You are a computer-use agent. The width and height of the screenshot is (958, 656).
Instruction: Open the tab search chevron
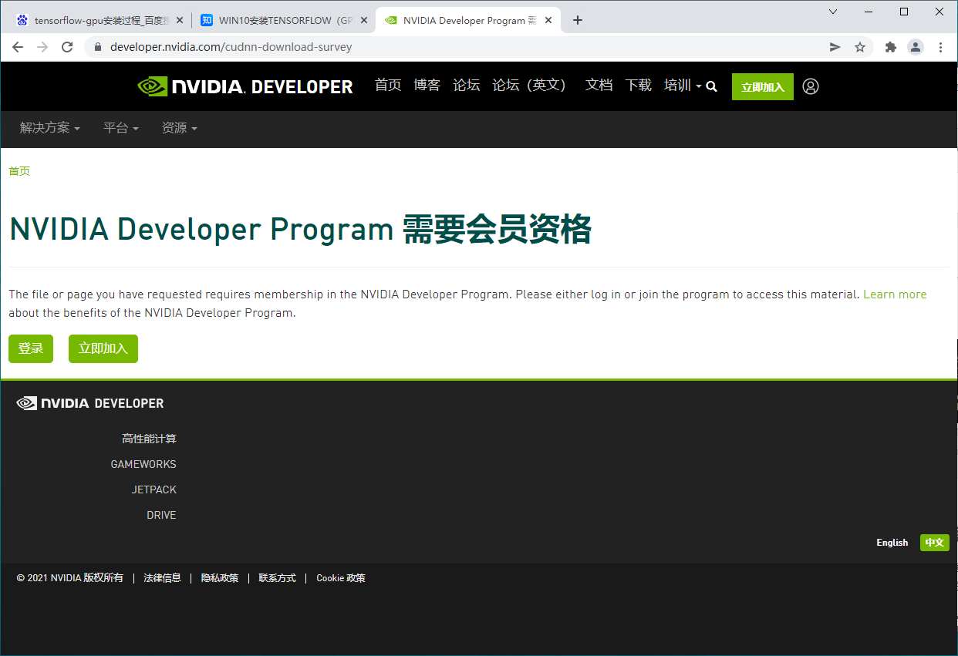pos(833,12)
